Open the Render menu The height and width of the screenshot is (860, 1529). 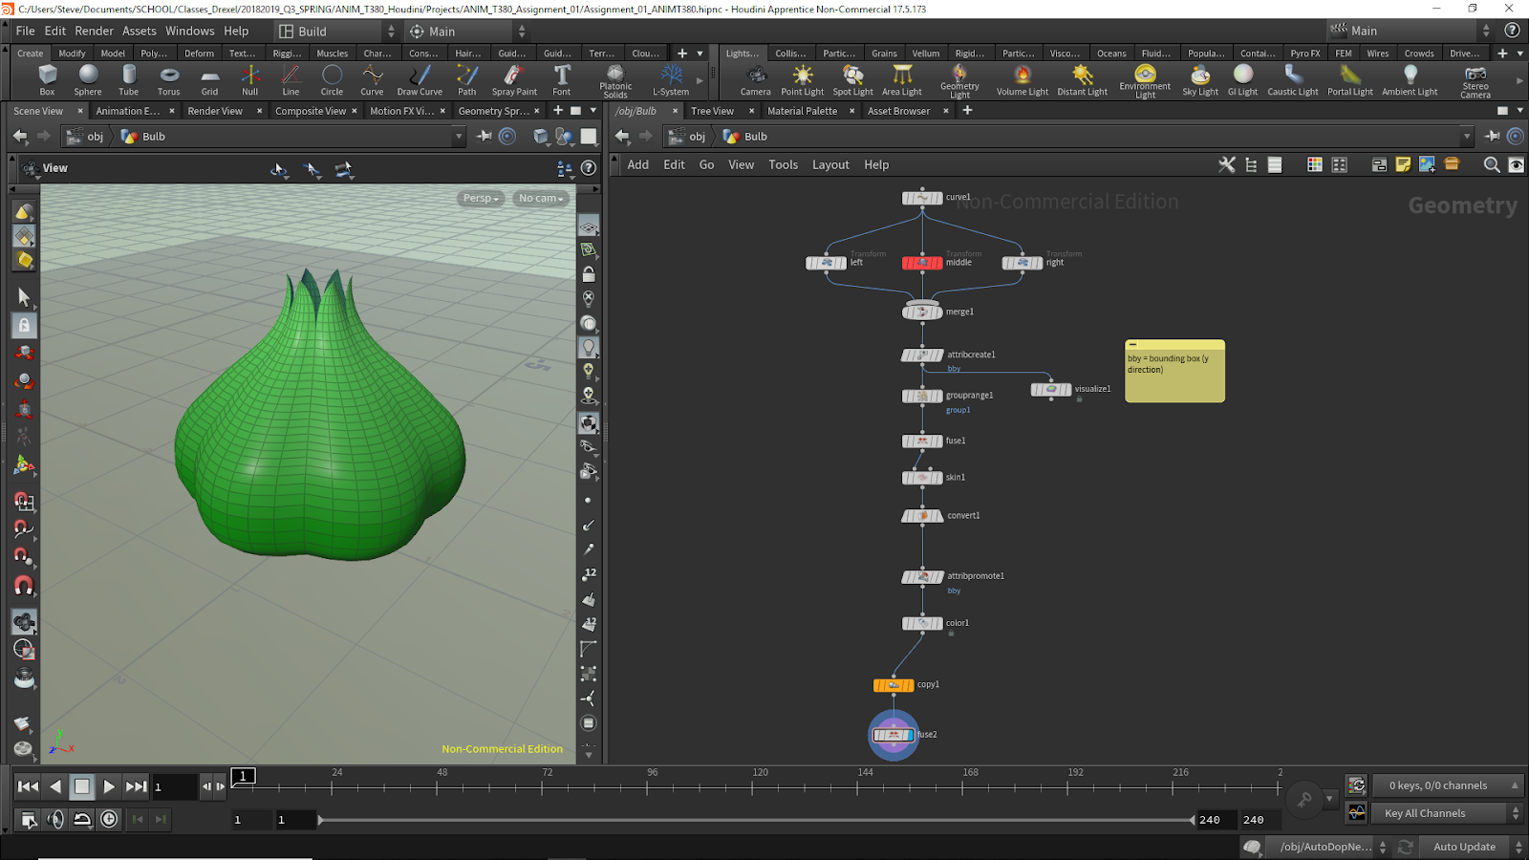pos(95,31)
